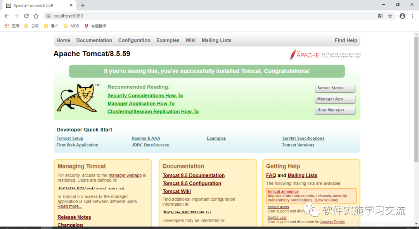
Task: Open the JDBC DataSources link
Action: click(x=150, y=145)
